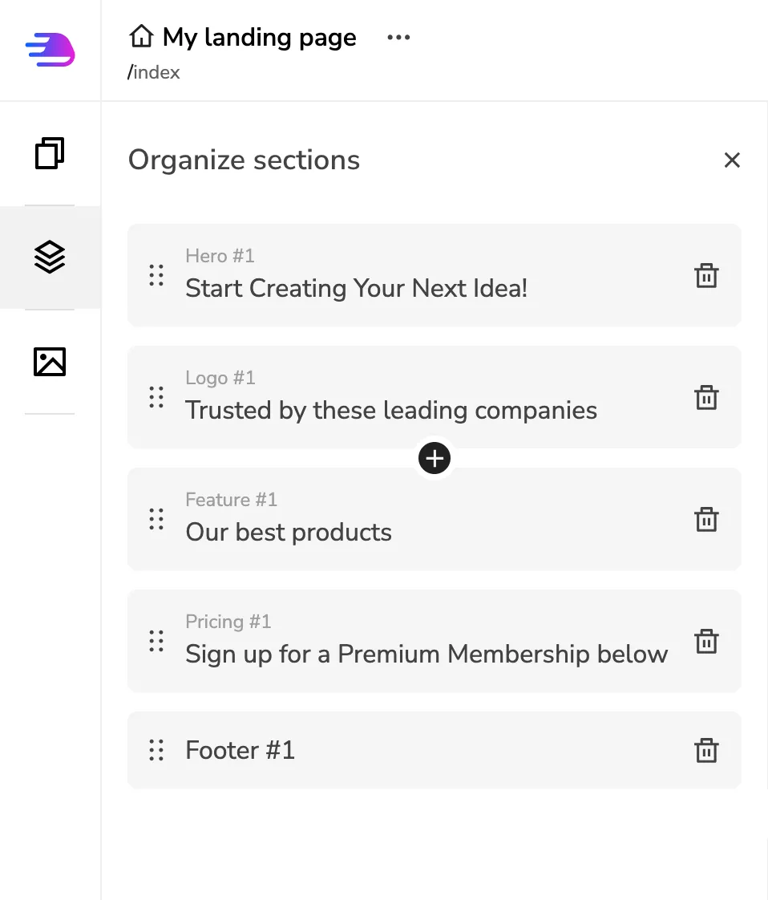Image resolution: width=768 pixels, height=900 pixels.
Task: Add a section below Logo #1
Action: pos(435,458)
